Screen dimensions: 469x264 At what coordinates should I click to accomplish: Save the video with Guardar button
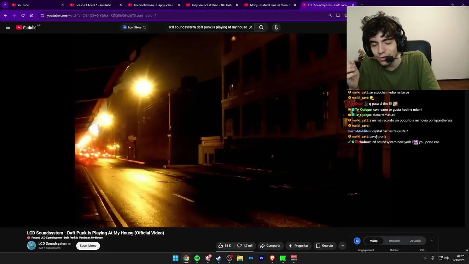tap(325, 246)
